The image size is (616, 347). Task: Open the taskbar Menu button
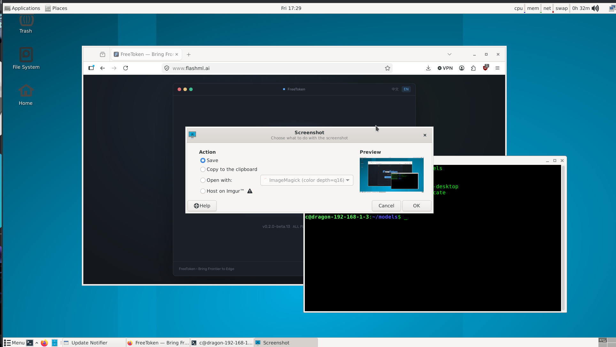point(14,343)
